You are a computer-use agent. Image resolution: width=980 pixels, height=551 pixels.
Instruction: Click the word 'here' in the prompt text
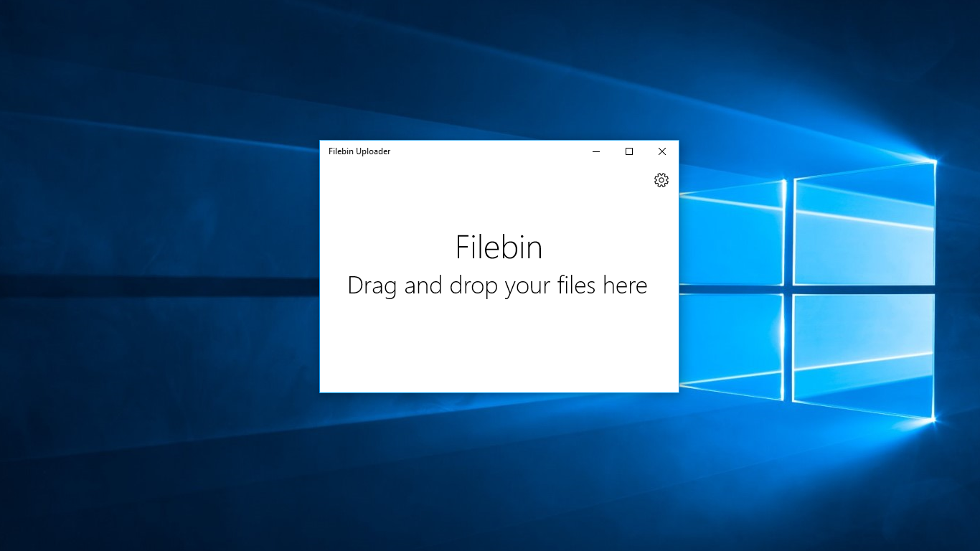624,286
